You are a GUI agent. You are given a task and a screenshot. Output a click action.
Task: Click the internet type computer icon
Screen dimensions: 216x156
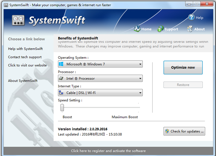point(62,93)
